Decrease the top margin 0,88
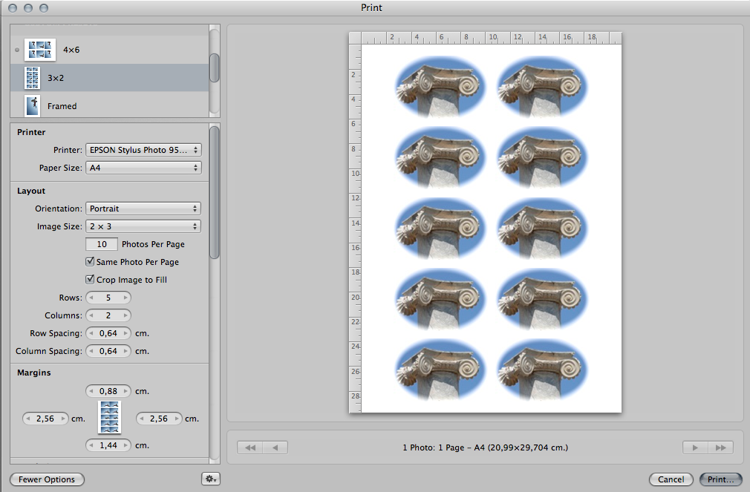 pos(91,391)
